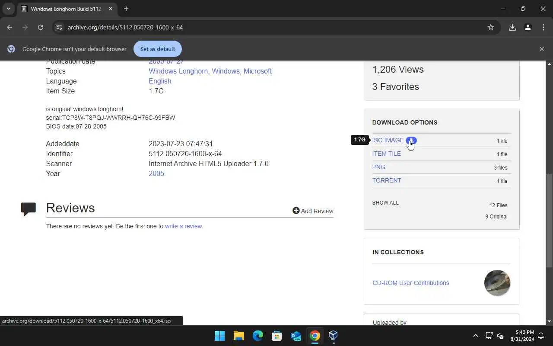Click SHOW ALL download files
Viewport: 553px width, 346px height.
coord(385,202)
